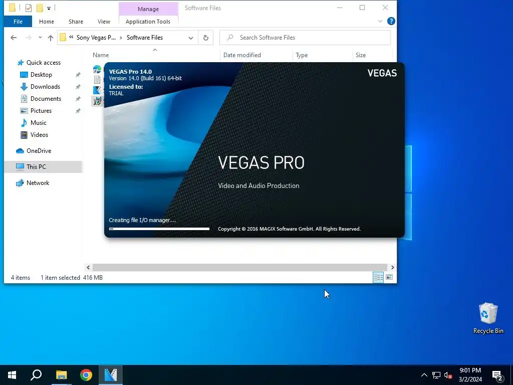Click the Vegas splash loading progress bar
The image size is (513, 385).
[x=159, y=229]
